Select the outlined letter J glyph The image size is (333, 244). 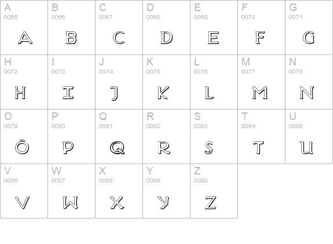tap(114, 93)
